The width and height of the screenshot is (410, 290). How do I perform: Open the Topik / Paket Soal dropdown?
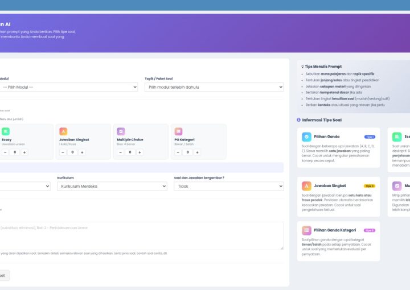coord(214,87)
